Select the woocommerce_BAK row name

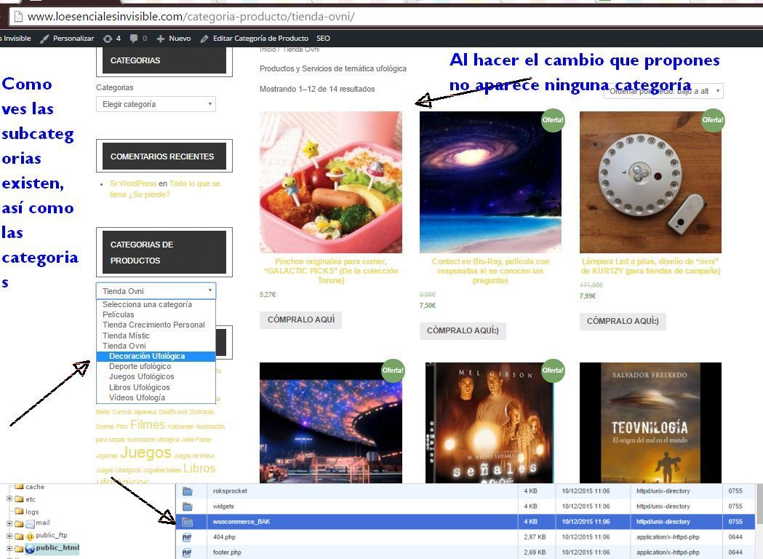click(x=241, y=521)
